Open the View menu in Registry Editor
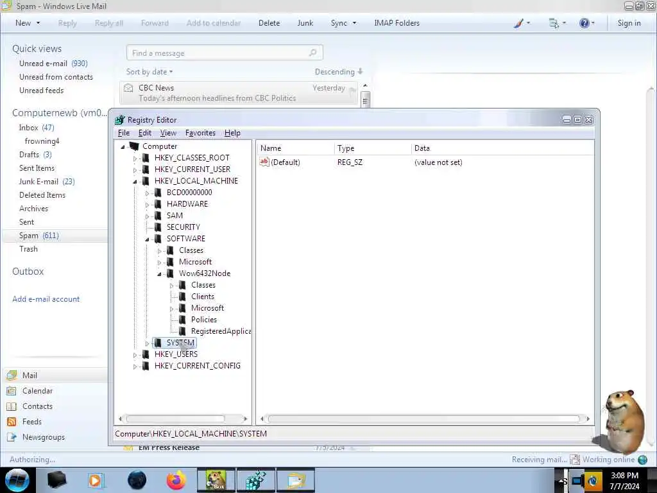 168,133
